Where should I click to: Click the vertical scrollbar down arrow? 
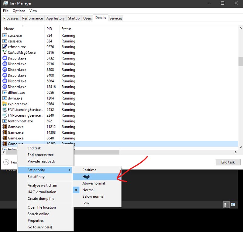coord(241,147)
